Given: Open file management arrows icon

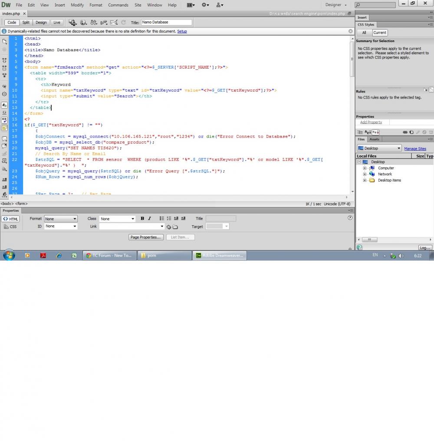Looking at the screenshot, I should [94, 23].
